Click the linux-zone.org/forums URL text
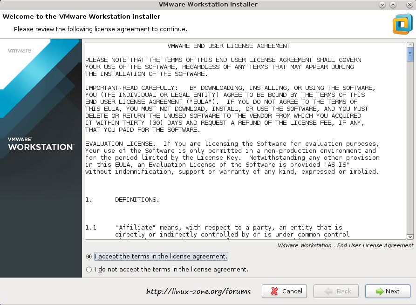 click(198, 291)
